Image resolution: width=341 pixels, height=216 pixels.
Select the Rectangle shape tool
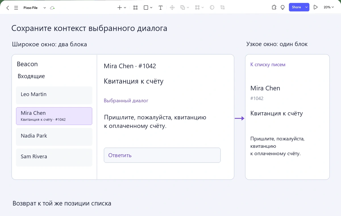pos(146,8)
